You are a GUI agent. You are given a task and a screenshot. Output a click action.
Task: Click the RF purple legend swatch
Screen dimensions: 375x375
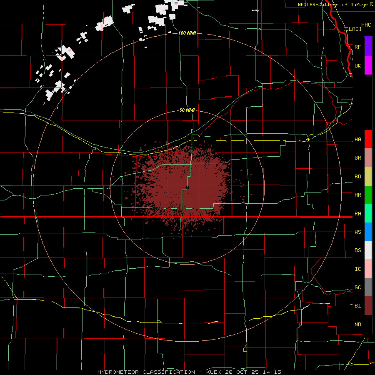368,46
